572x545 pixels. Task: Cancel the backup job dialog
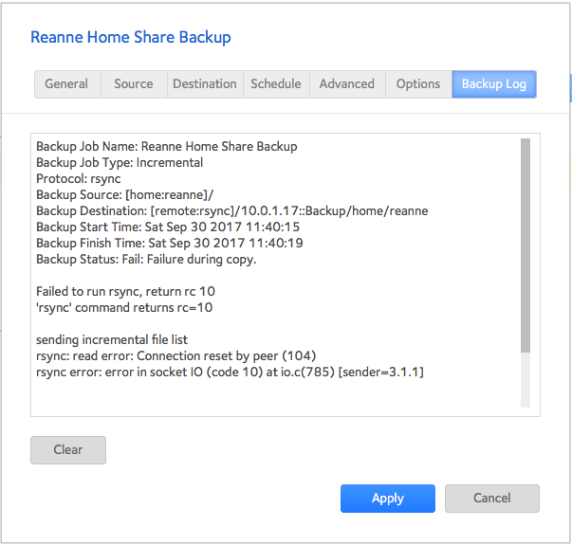(492, 499)
